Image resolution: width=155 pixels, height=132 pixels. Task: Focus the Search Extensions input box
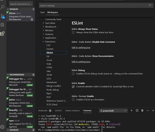pos(21,4)
